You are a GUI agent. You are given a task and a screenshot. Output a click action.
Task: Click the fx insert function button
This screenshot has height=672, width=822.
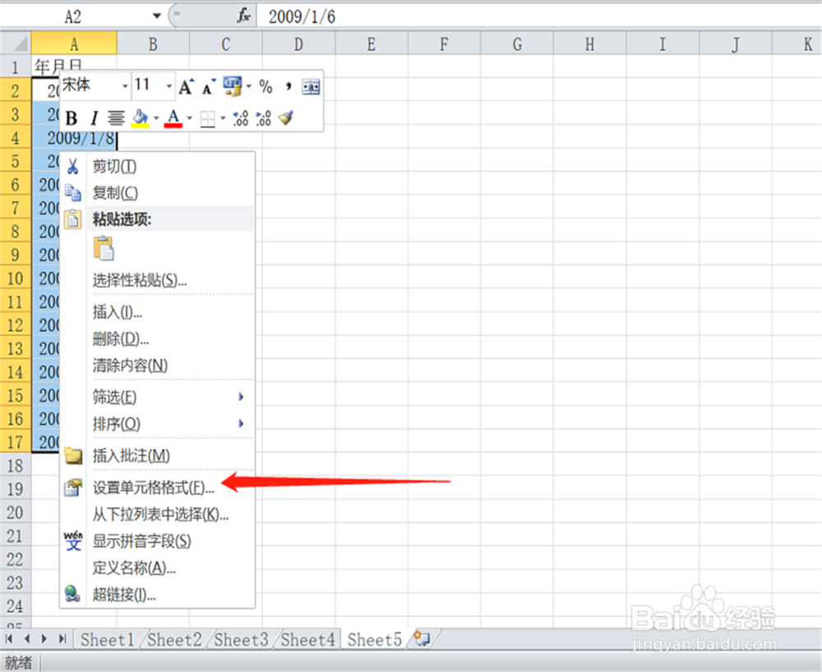point(243,16)
